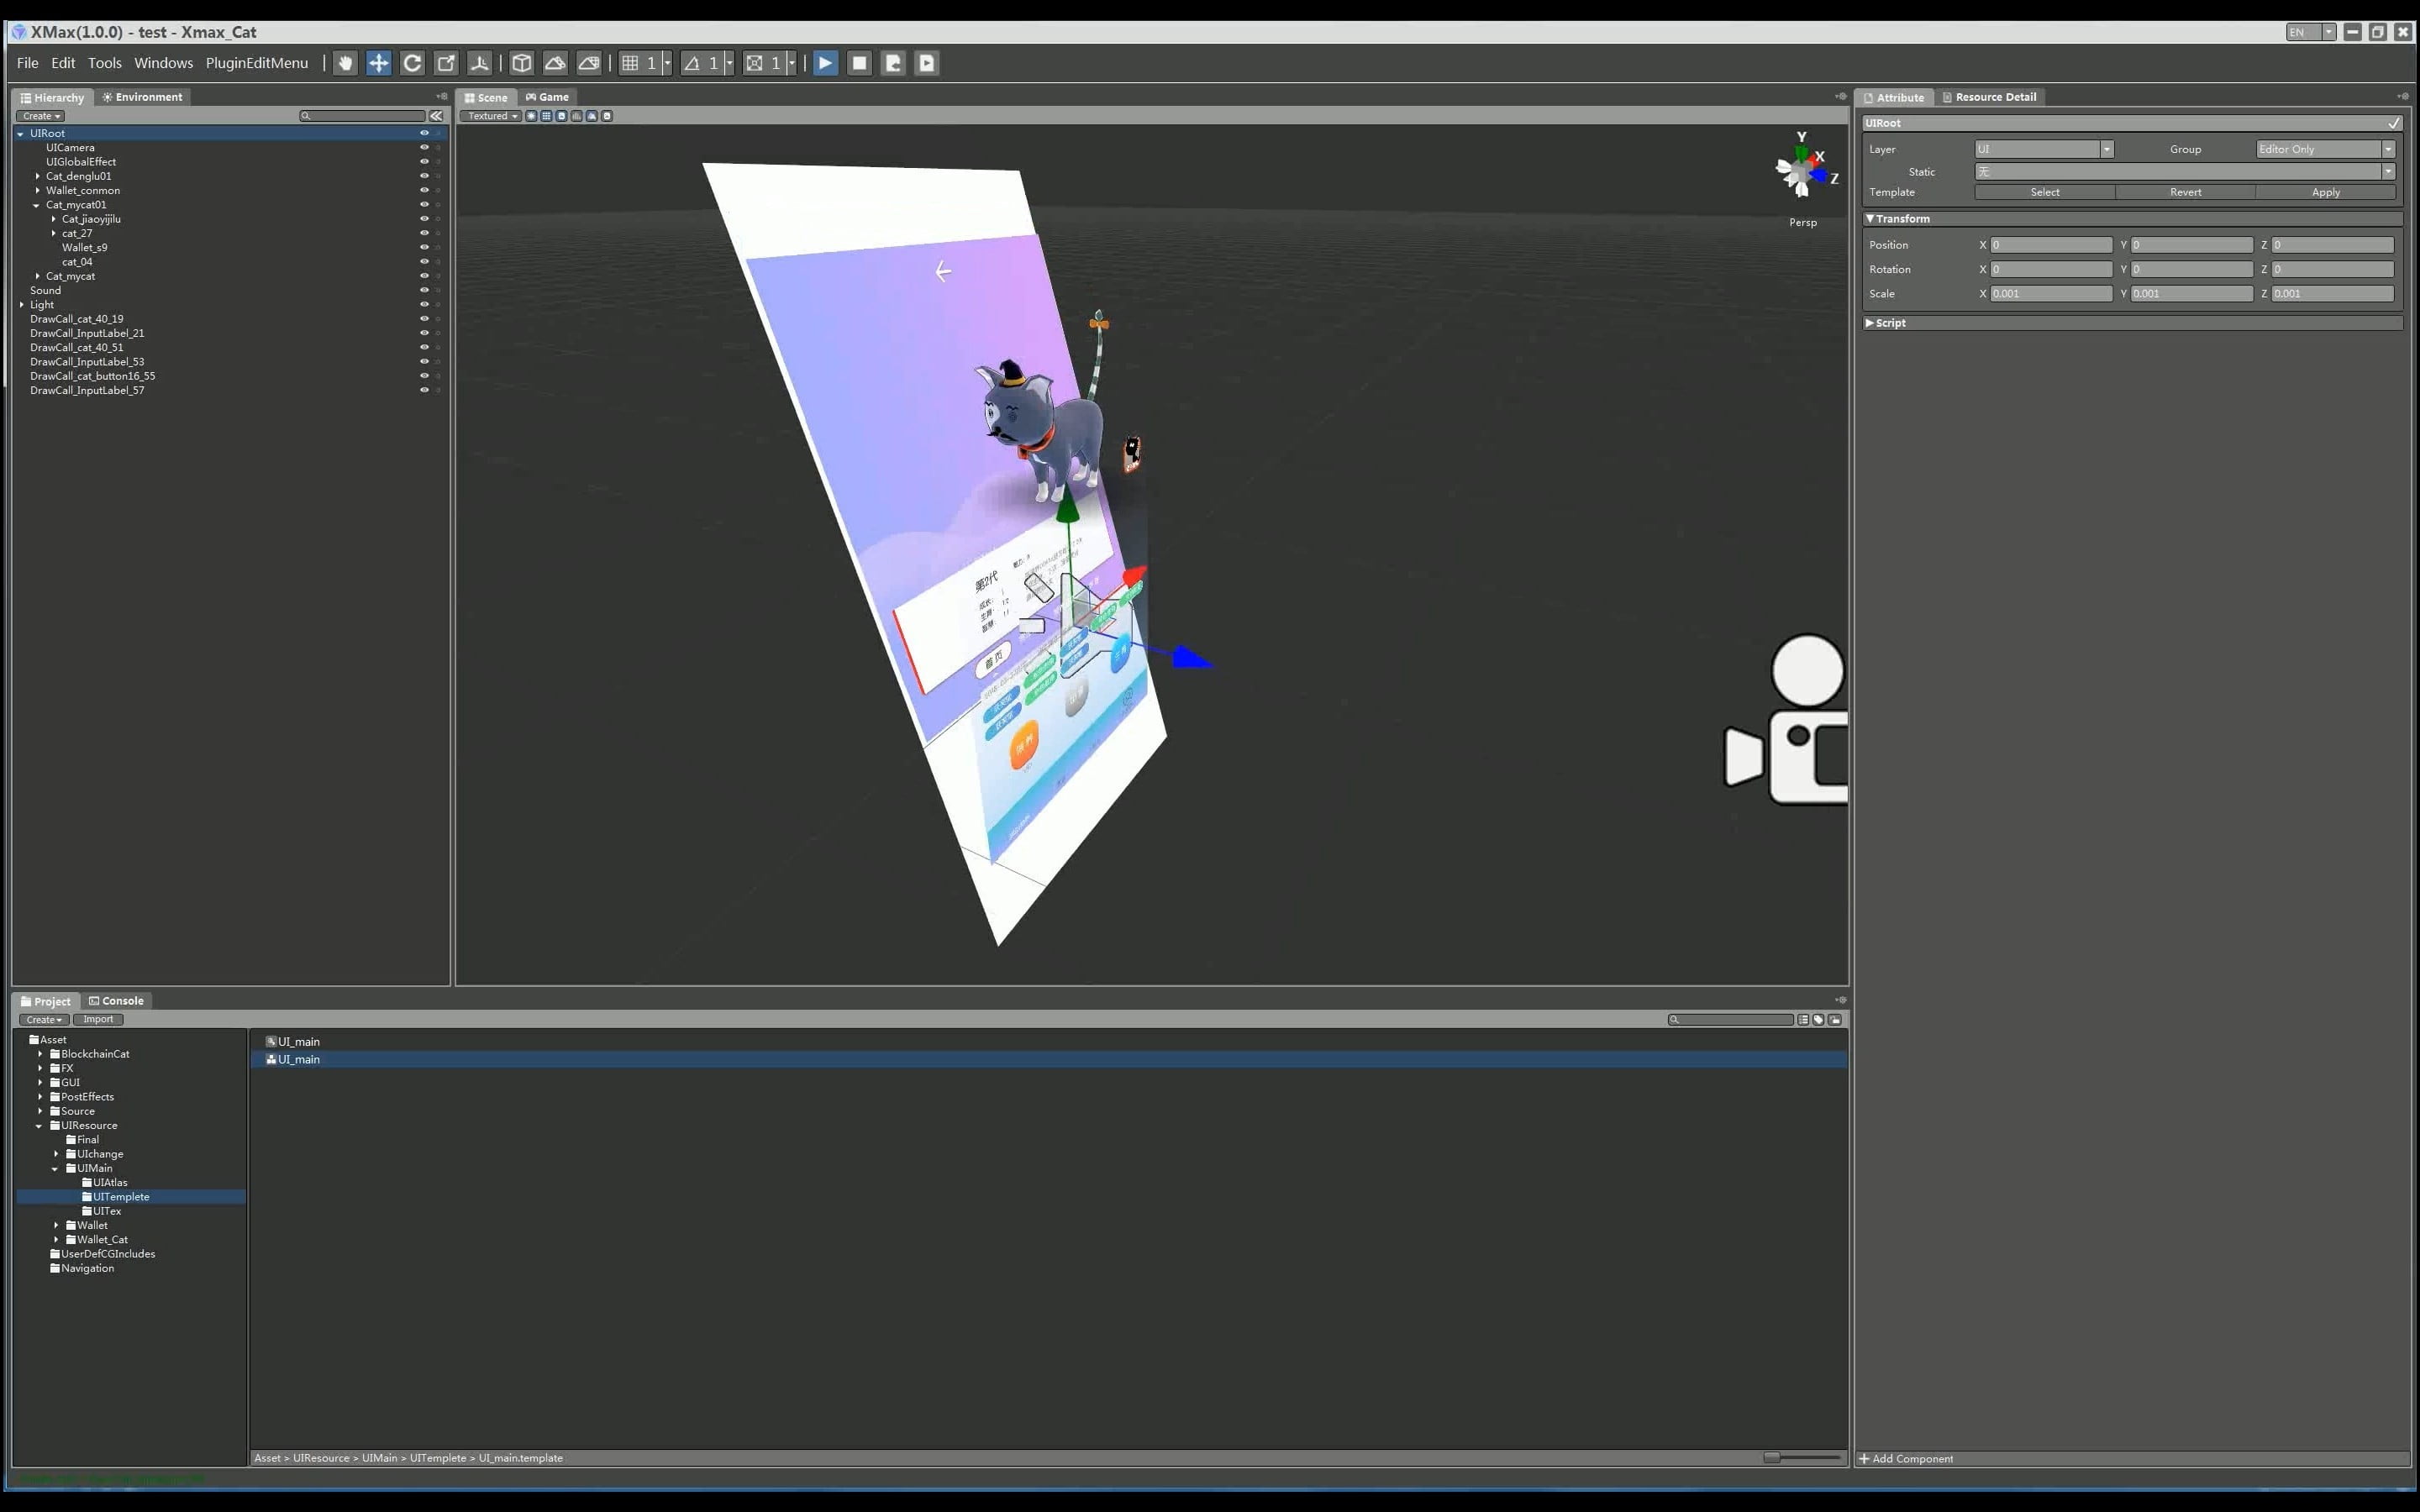Select the Scale tool icon
Image resolution: width=2420 pixels, height=1512 pixels.
(x=446, y=63)
